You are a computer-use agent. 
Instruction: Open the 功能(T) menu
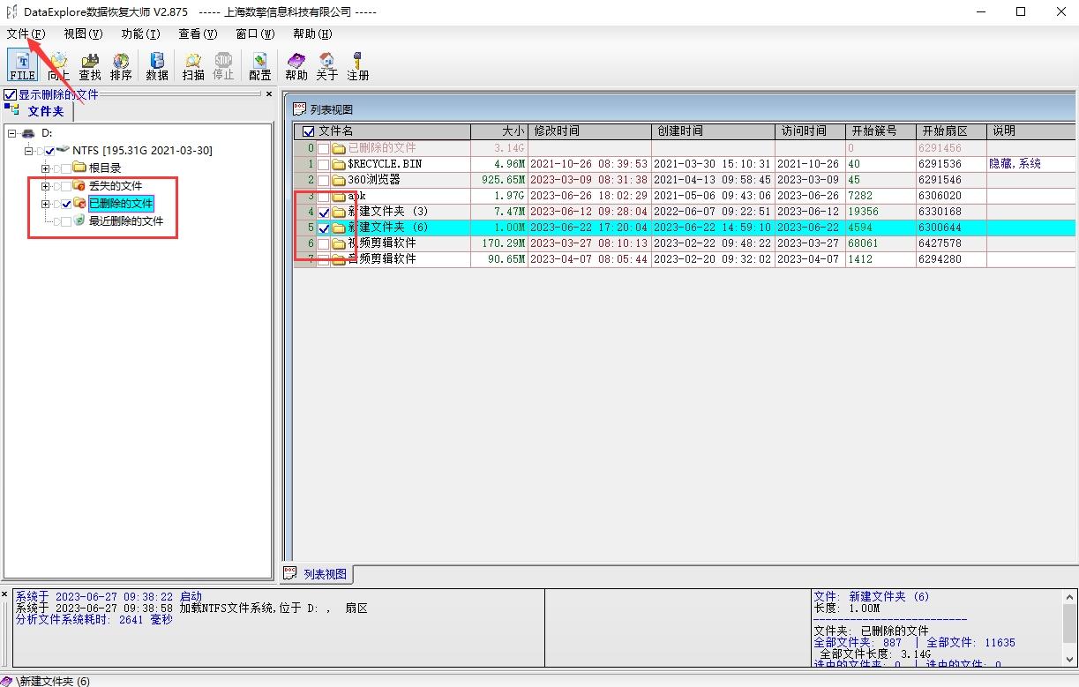click(140, 34)
